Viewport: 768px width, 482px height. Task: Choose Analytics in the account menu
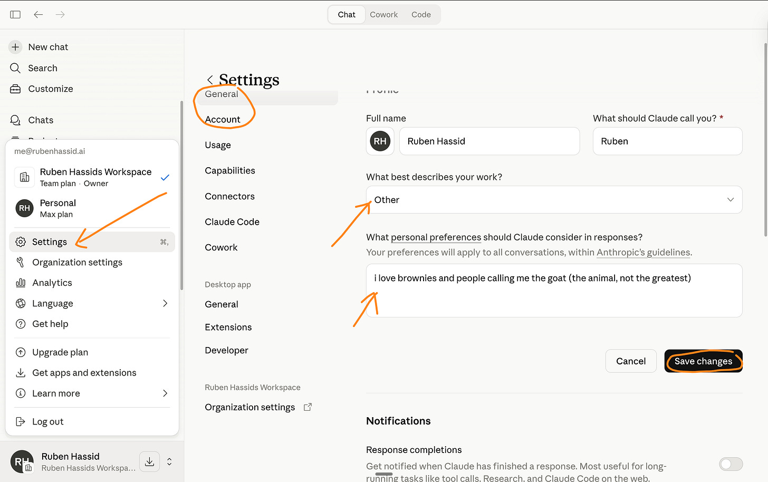tap(92, 283)
